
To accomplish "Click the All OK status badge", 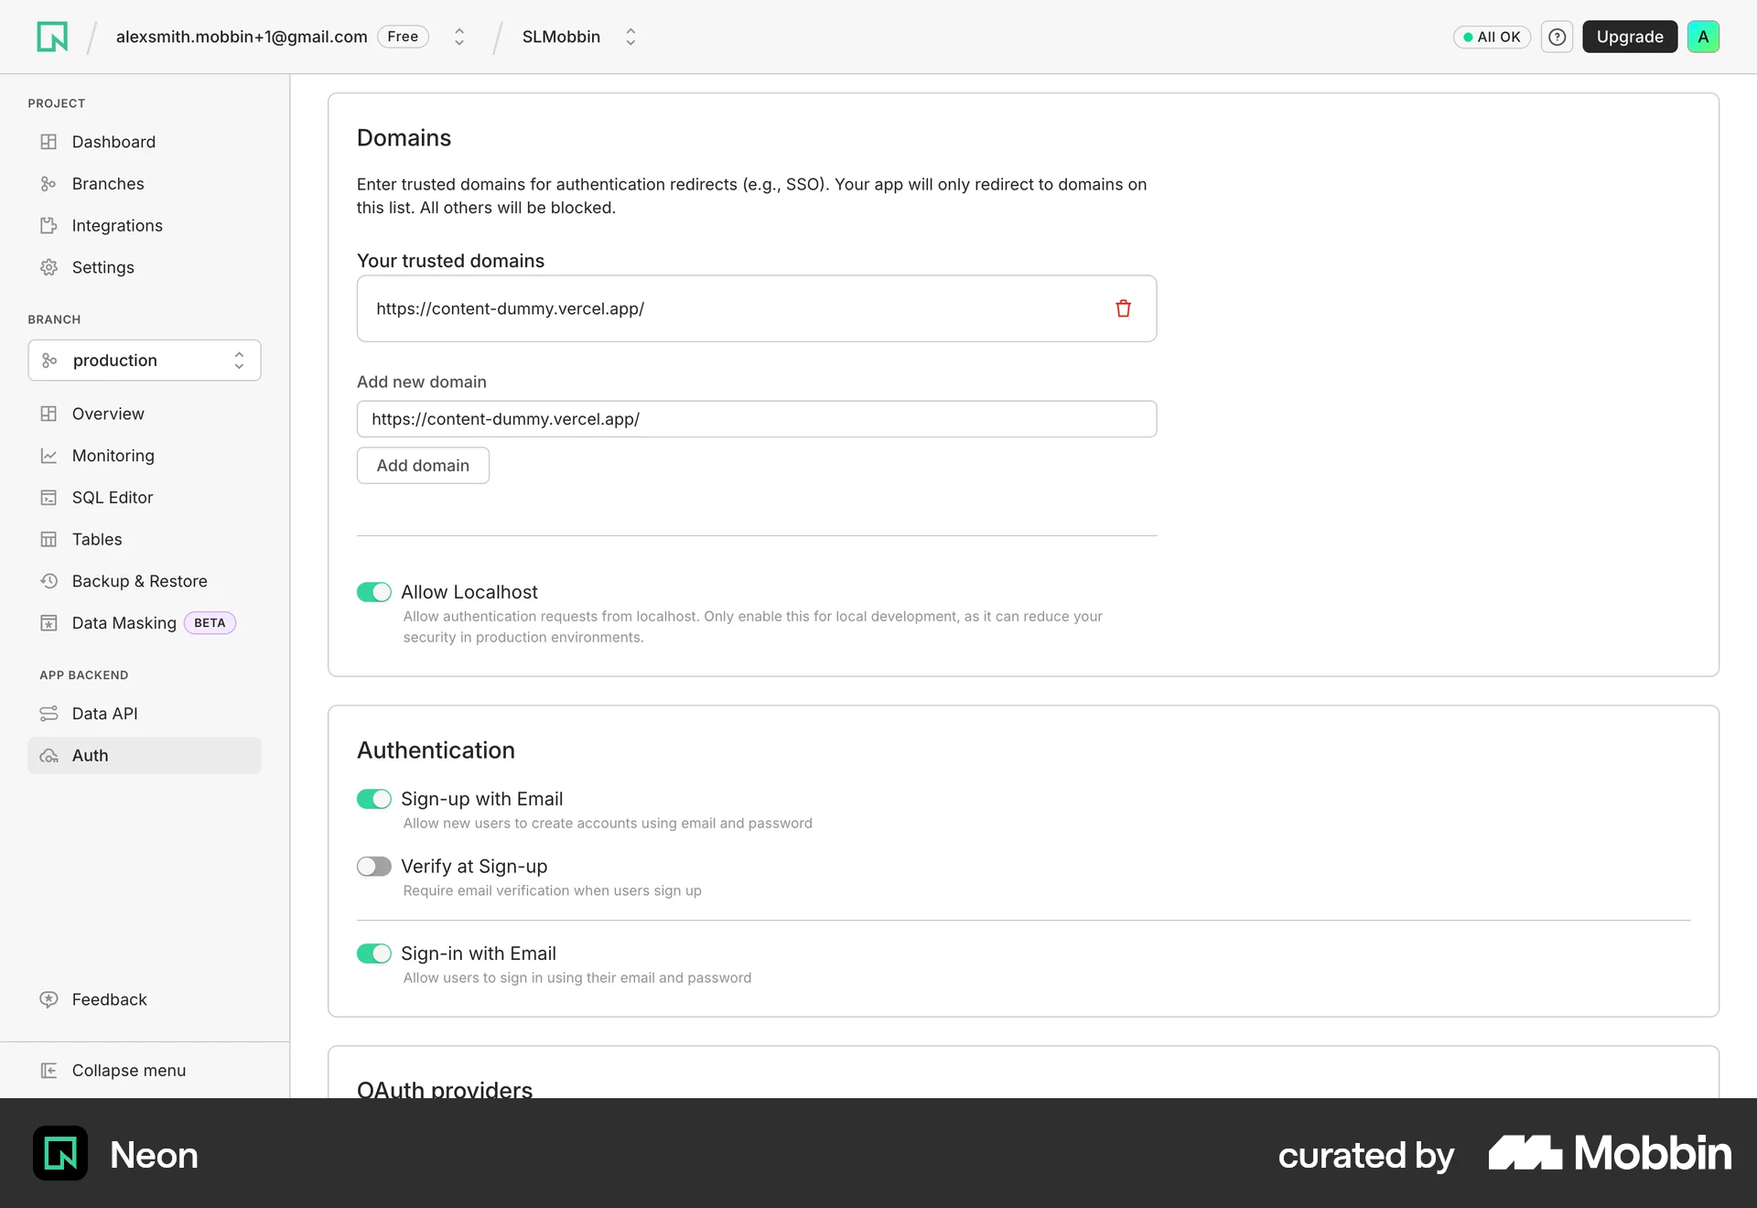I will pyautogui.click(x=1492, y=37).
